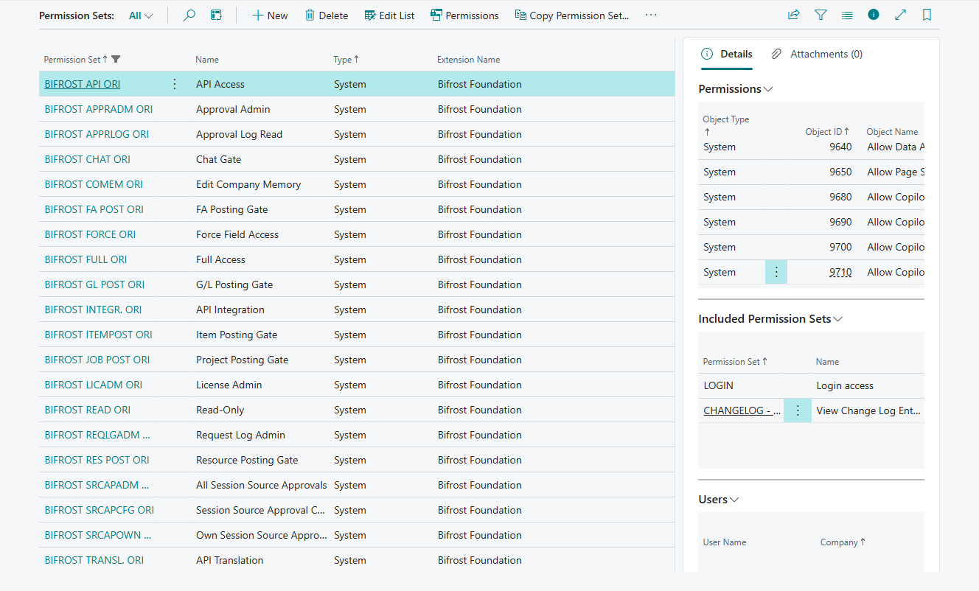The height and width of the screenshot is (591, 979).
Task: Open row menu for BIFROST API ORI
Action: pos(175,84)
